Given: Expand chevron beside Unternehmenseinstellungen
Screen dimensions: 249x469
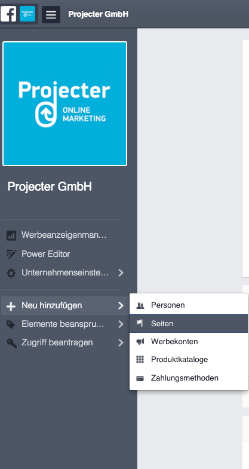Looking at the screenshot, I should 121,273.
